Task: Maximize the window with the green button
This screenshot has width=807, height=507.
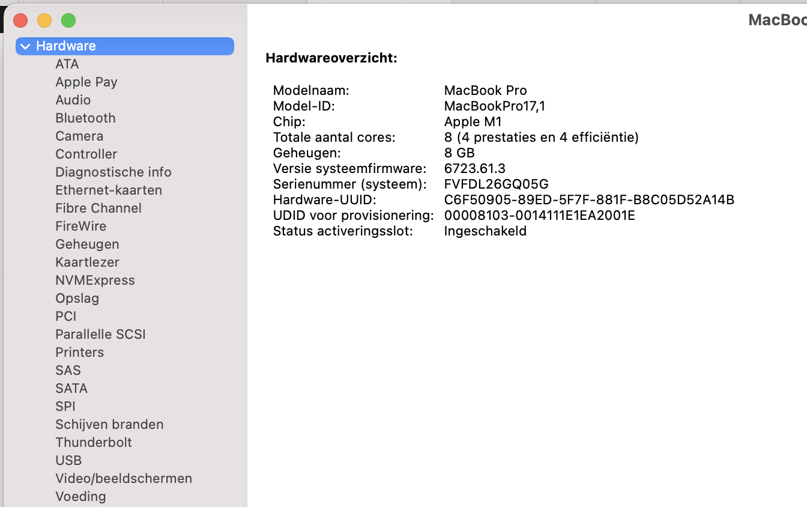Action: tap(68, 20)
